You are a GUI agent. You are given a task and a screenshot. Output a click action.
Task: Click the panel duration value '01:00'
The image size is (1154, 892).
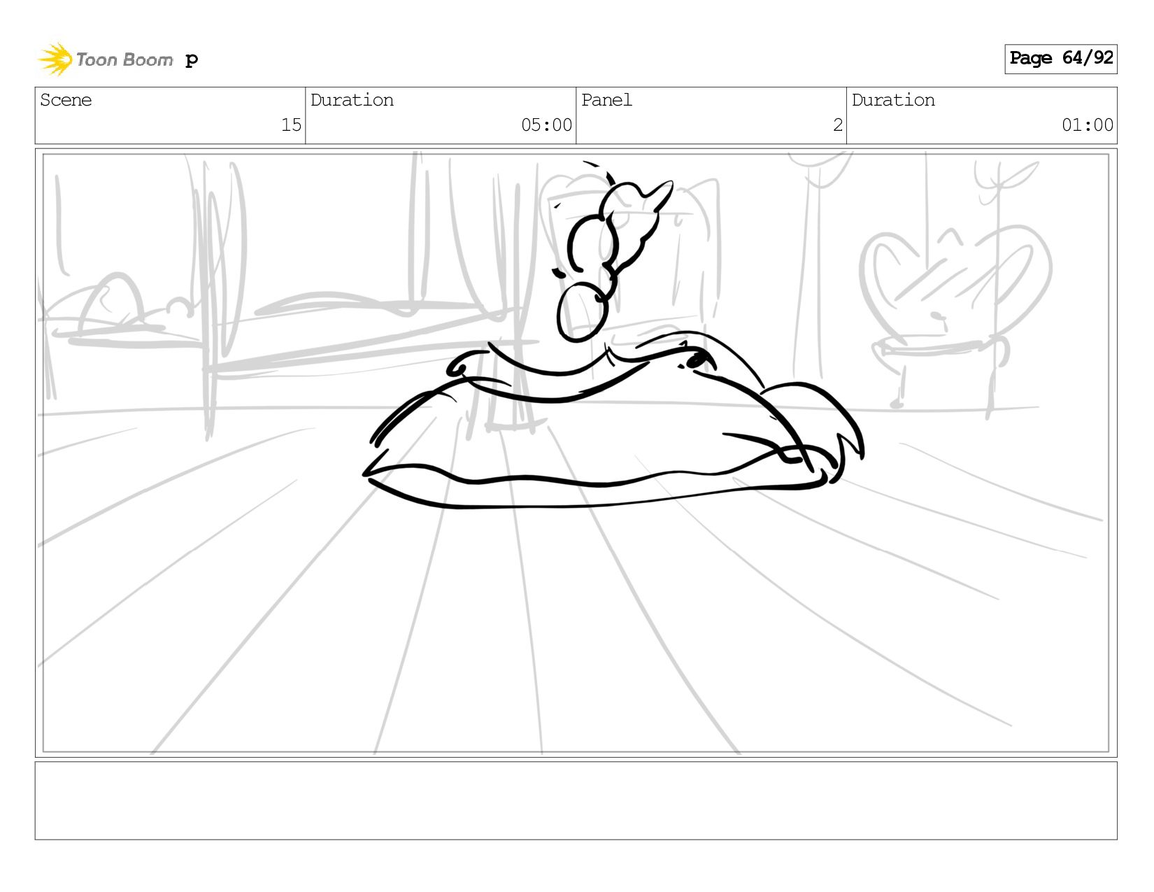tap(1087, 125)
